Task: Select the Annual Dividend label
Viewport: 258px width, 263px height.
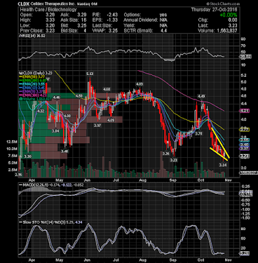Action: click(x=140, y=20)
